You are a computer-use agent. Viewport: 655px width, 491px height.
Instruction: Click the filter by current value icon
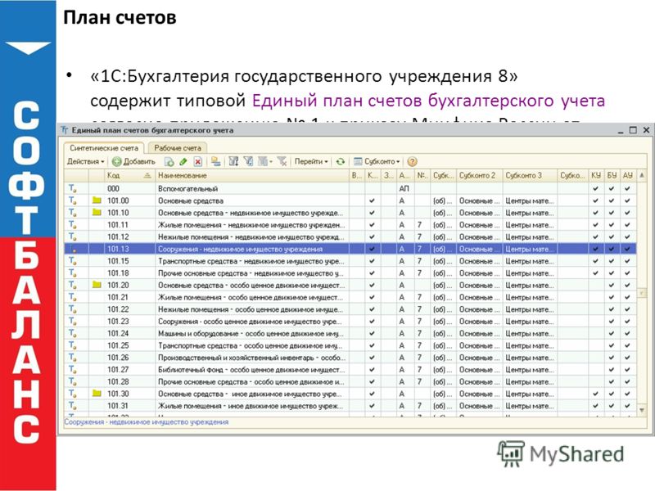[x=249, y=161]
